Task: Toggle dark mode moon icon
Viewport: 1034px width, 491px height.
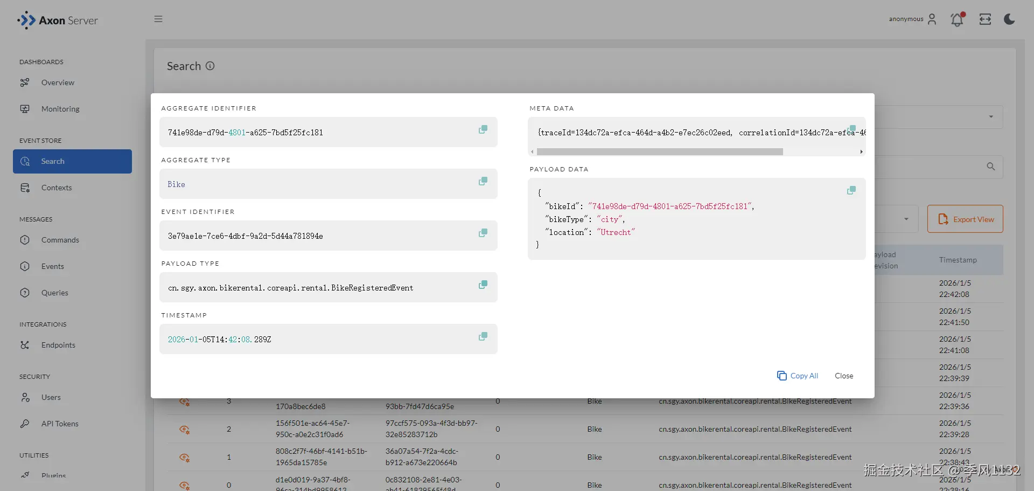Action: pyautogui.click(x=1009, y=19)
